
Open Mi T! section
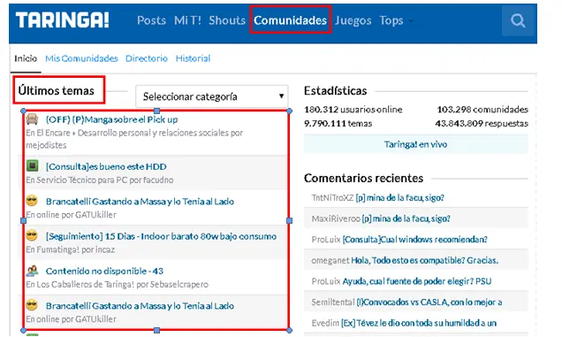187,20
